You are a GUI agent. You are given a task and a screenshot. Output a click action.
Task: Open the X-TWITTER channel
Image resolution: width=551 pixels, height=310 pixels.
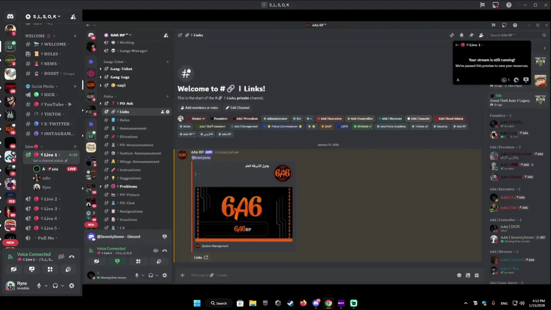pyautogui.click(x=51, y=124)
